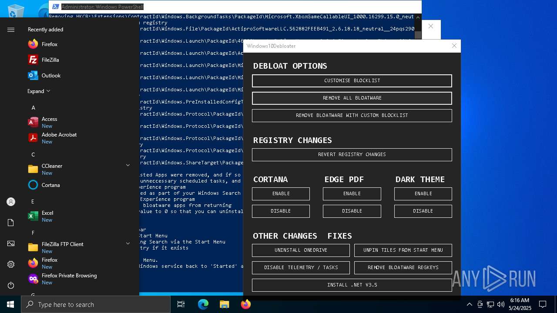557x313 pixels.
Task: Disable Edge PDF
Action: (352, 211)
